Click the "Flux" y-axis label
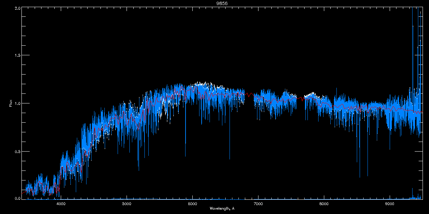The width and height of the screenshot is (429, 214). [11, 103]
